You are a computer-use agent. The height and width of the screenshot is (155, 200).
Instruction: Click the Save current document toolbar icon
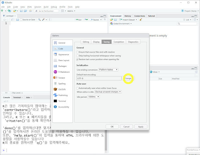pyautogui.click(x=21, y=11)
